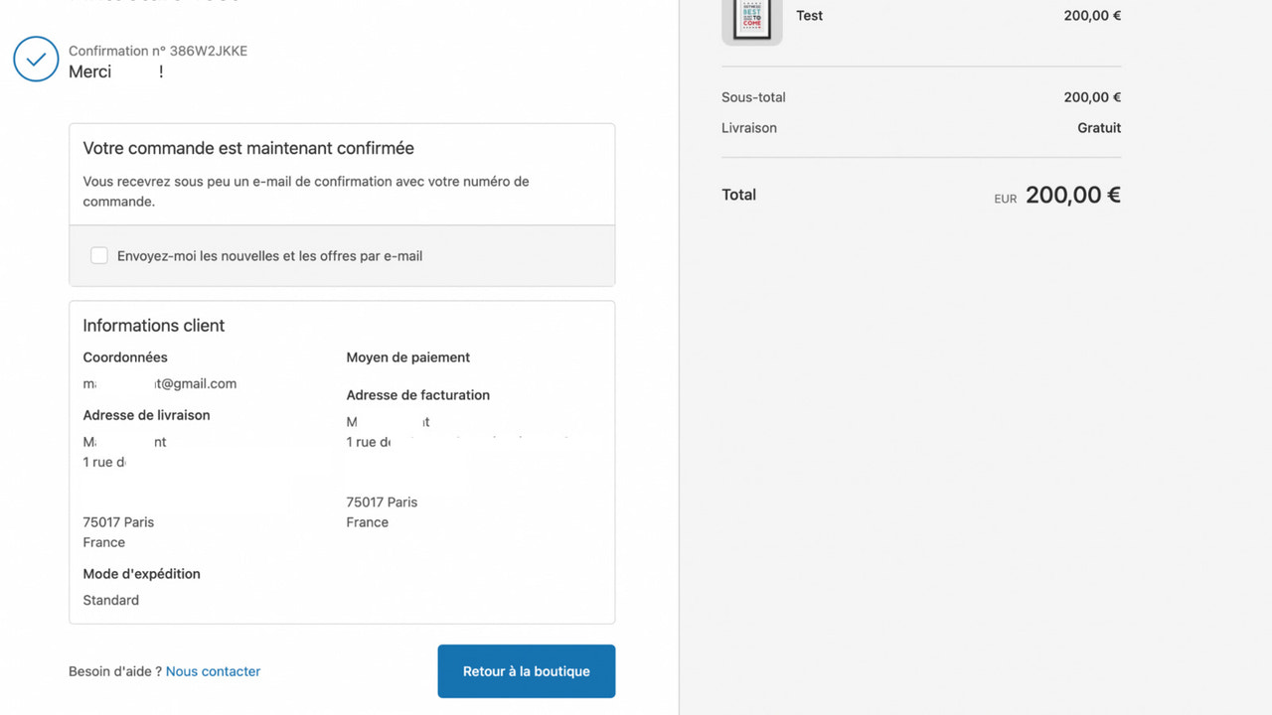The height and width of the screenshot is (715, 1272).
Task: Click the 'Informations client' heading
Action: point(154,326)
